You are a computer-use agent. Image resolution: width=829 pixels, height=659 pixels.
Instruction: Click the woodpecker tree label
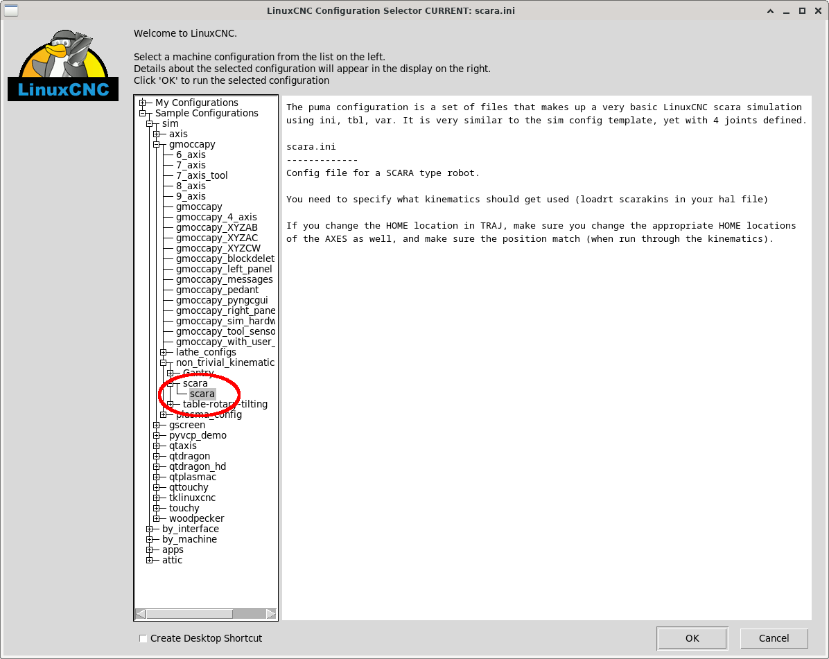pyautogui.click(x=197, y=519)
